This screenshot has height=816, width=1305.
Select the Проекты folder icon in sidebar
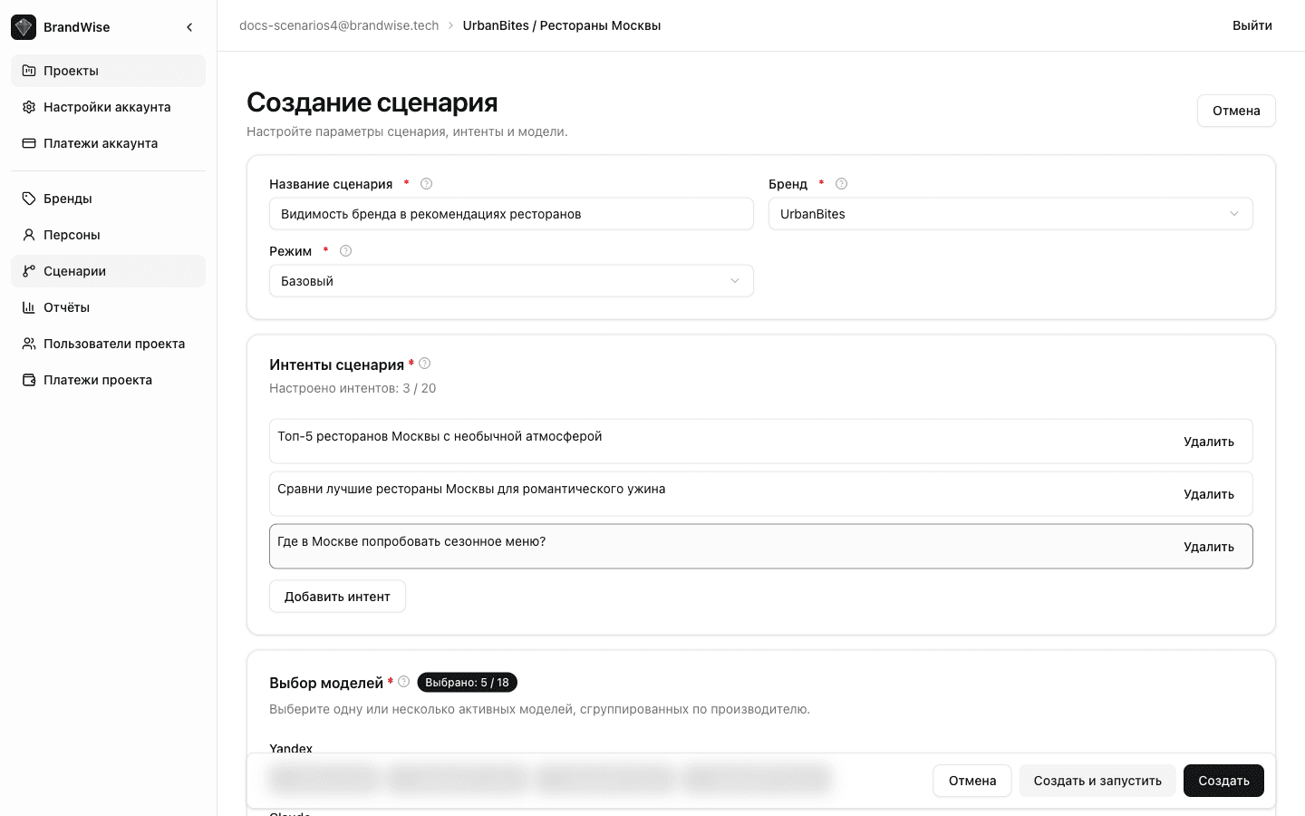pos(28,70)
